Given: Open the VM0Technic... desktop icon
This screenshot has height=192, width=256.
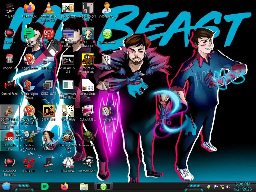Looking at the screenshot, I should 107,10.
